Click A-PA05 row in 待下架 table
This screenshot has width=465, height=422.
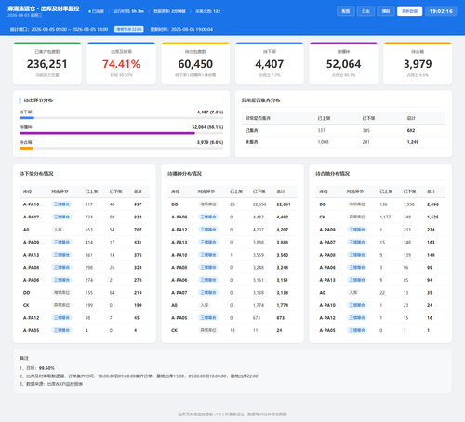pos(85,330)
